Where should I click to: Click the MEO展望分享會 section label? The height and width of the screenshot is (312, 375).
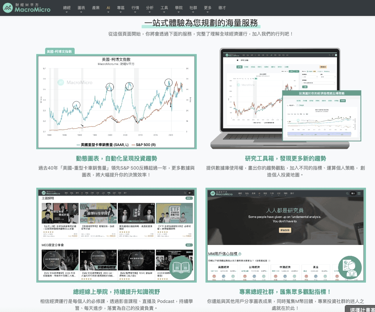click(x=53, y=245)
